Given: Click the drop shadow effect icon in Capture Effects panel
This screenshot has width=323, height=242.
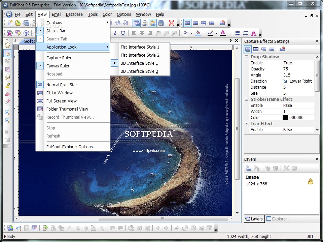Looking at the screenshot, I should [x=248, y=49].
